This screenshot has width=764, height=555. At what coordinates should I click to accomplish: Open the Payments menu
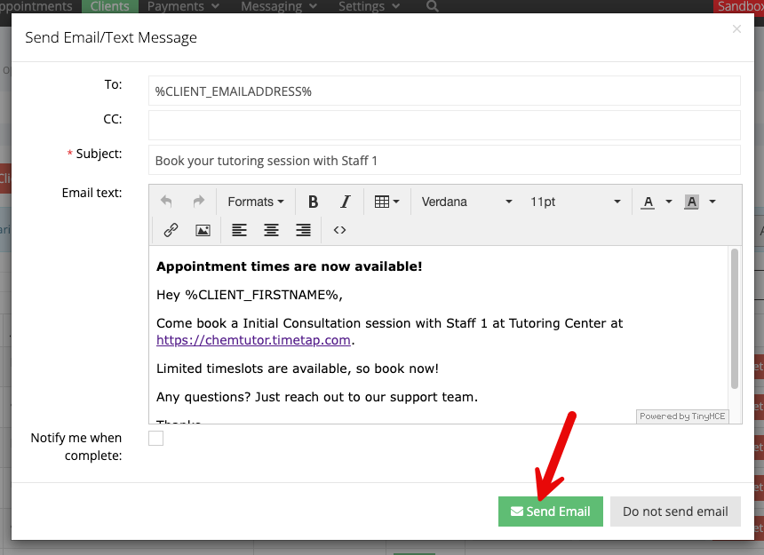(x=183, y=6)
